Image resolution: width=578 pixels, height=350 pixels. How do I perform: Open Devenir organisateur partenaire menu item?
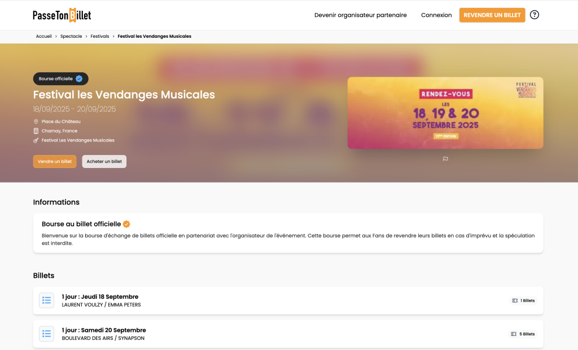pos(361,15)
